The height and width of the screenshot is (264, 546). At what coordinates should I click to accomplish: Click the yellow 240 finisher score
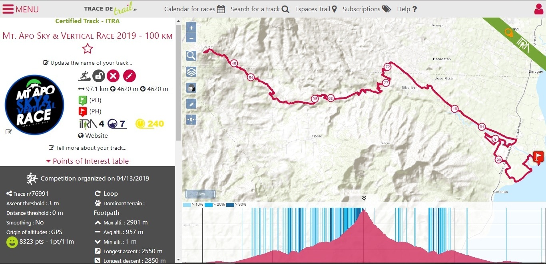[150, 124]
